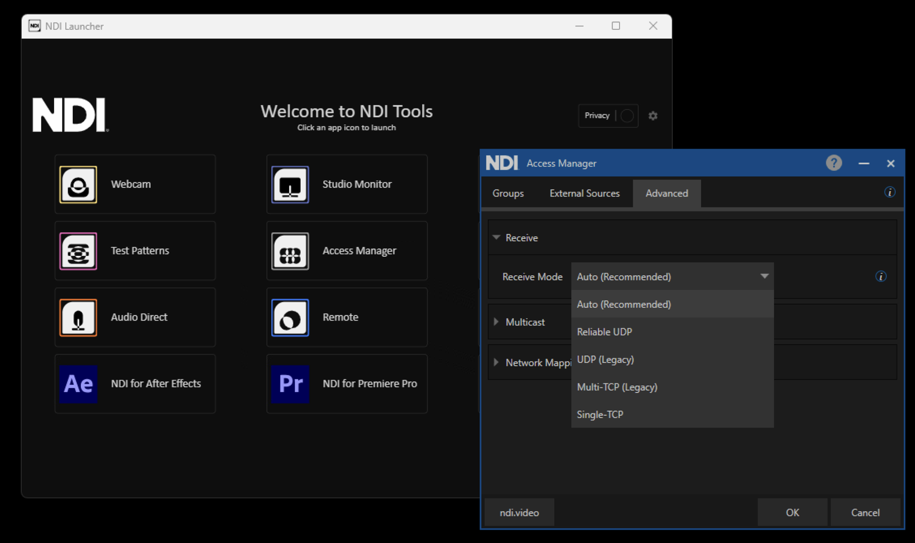Open launcher settings gear icon
Screen dimensions: 915x543
(653, 116)
